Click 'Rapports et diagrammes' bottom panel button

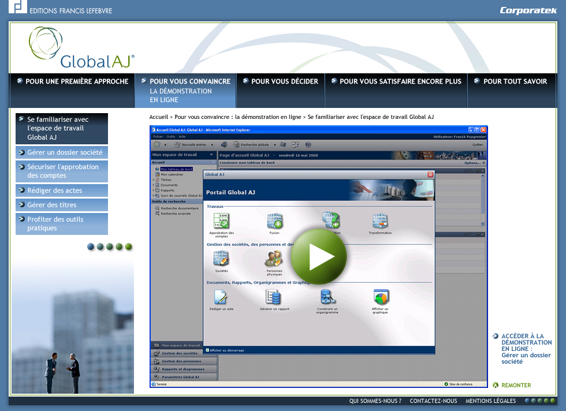pos(184,369)
